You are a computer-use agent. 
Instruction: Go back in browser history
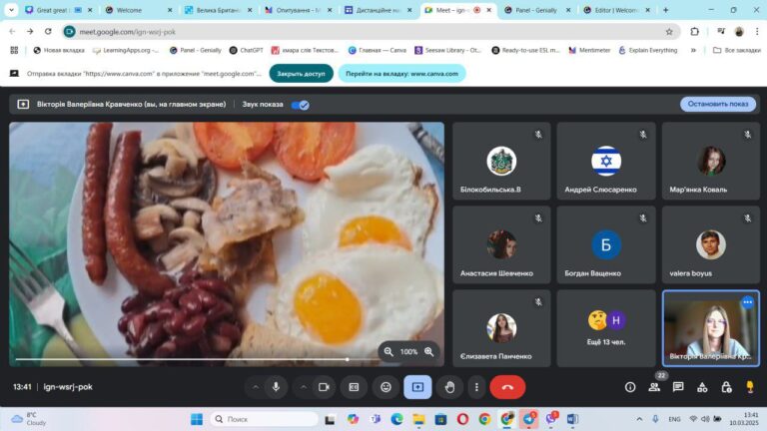(12, 31)
